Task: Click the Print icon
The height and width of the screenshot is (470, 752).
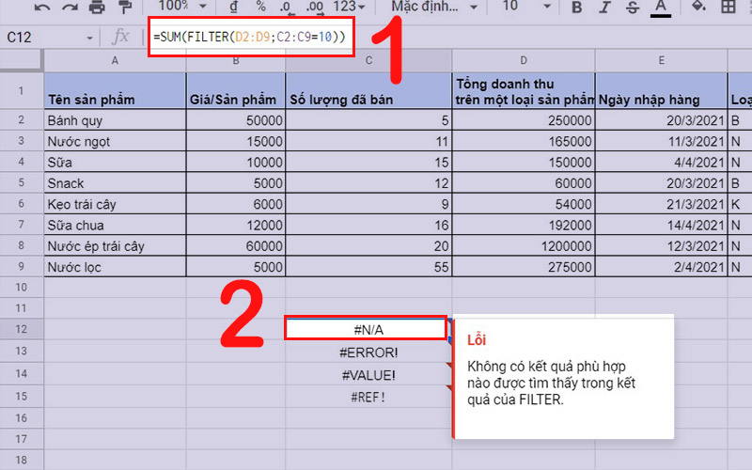Action: tap(97, 8)
